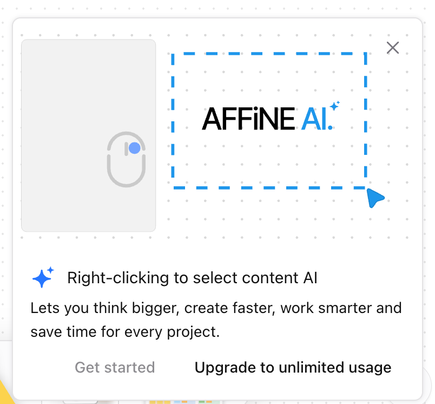Screen dimensions: 435x404
Task: Click the vertical divider line on the mouse illustration
Action: pos(126,148)
